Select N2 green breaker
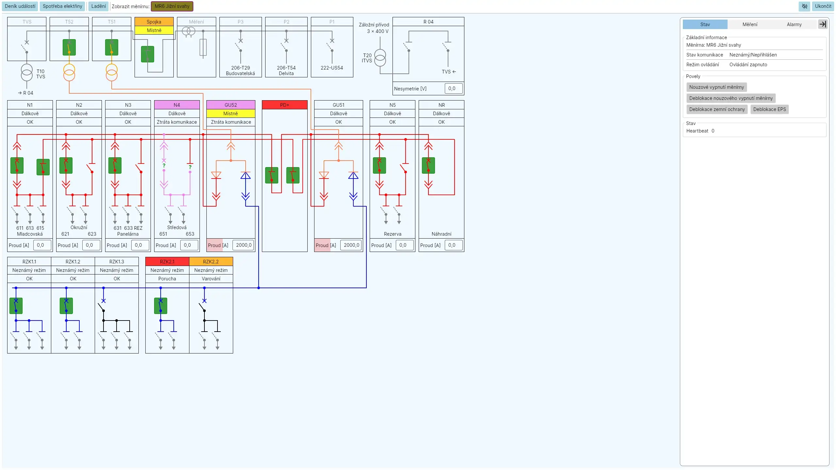836x470 pixels. click(x=66, y=165)
